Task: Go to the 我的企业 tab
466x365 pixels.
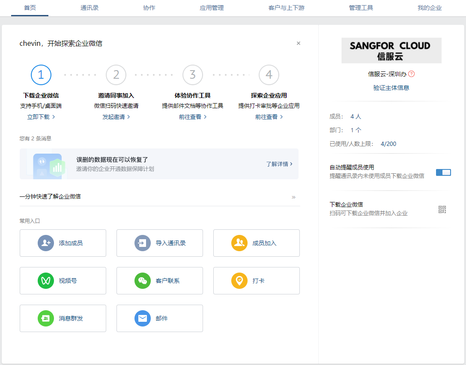Action: pyautogui.click(x=430, y=8)
